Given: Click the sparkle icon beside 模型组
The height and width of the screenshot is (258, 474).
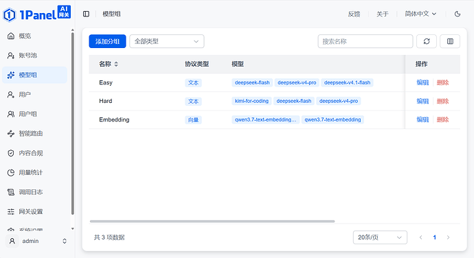Looking at the screenshot, I should [11, 75].
